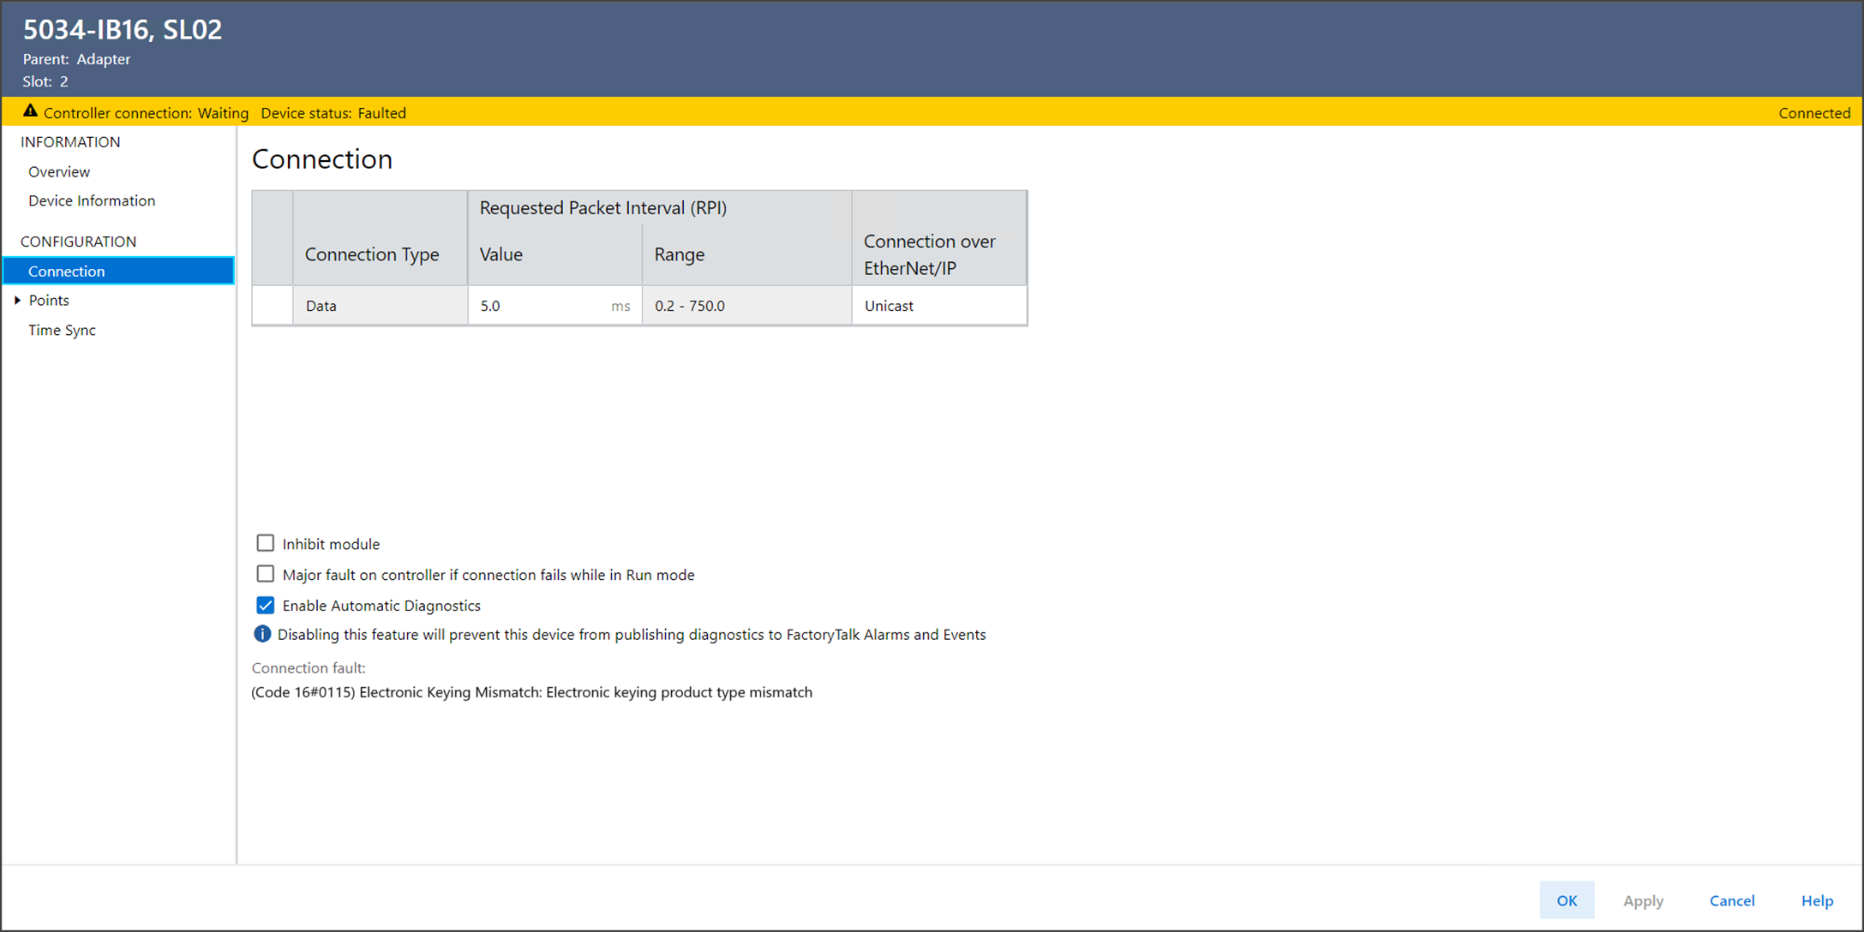Check the Inhibit module checkbox
This screenshot has width=1864, height=932.
266,544
